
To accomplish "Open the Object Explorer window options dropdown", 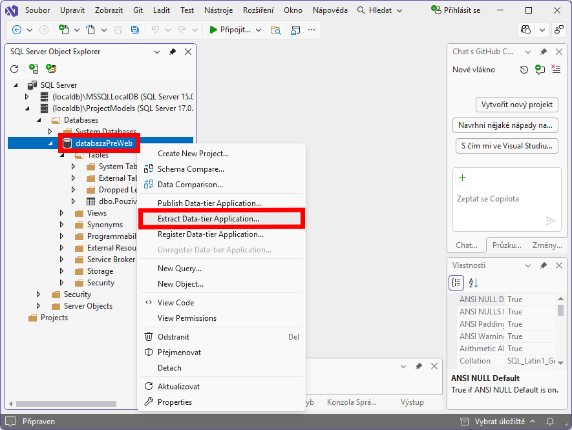I will (157, 52).
